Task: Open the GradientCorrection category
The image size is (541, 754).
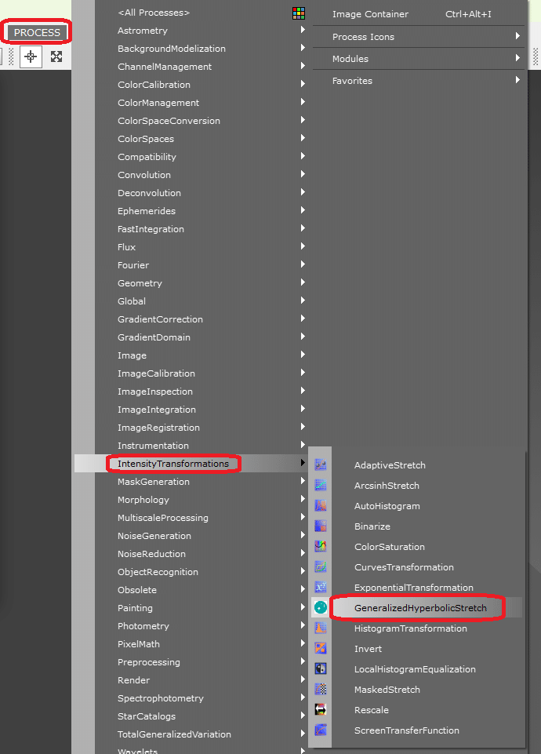Action: 161,319
